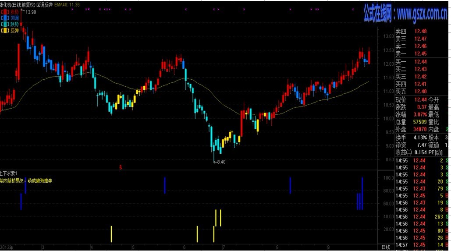
Task: Click the PE(动) label in the quote panel
Action: [436, 153]
